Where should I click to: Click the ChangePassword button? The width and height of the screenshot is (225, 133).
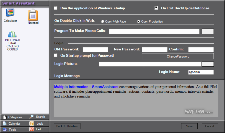click(178, 56)
